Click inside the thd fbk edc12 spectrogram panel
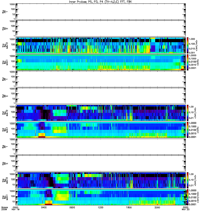The image size is (201, 215). point(101,113)
